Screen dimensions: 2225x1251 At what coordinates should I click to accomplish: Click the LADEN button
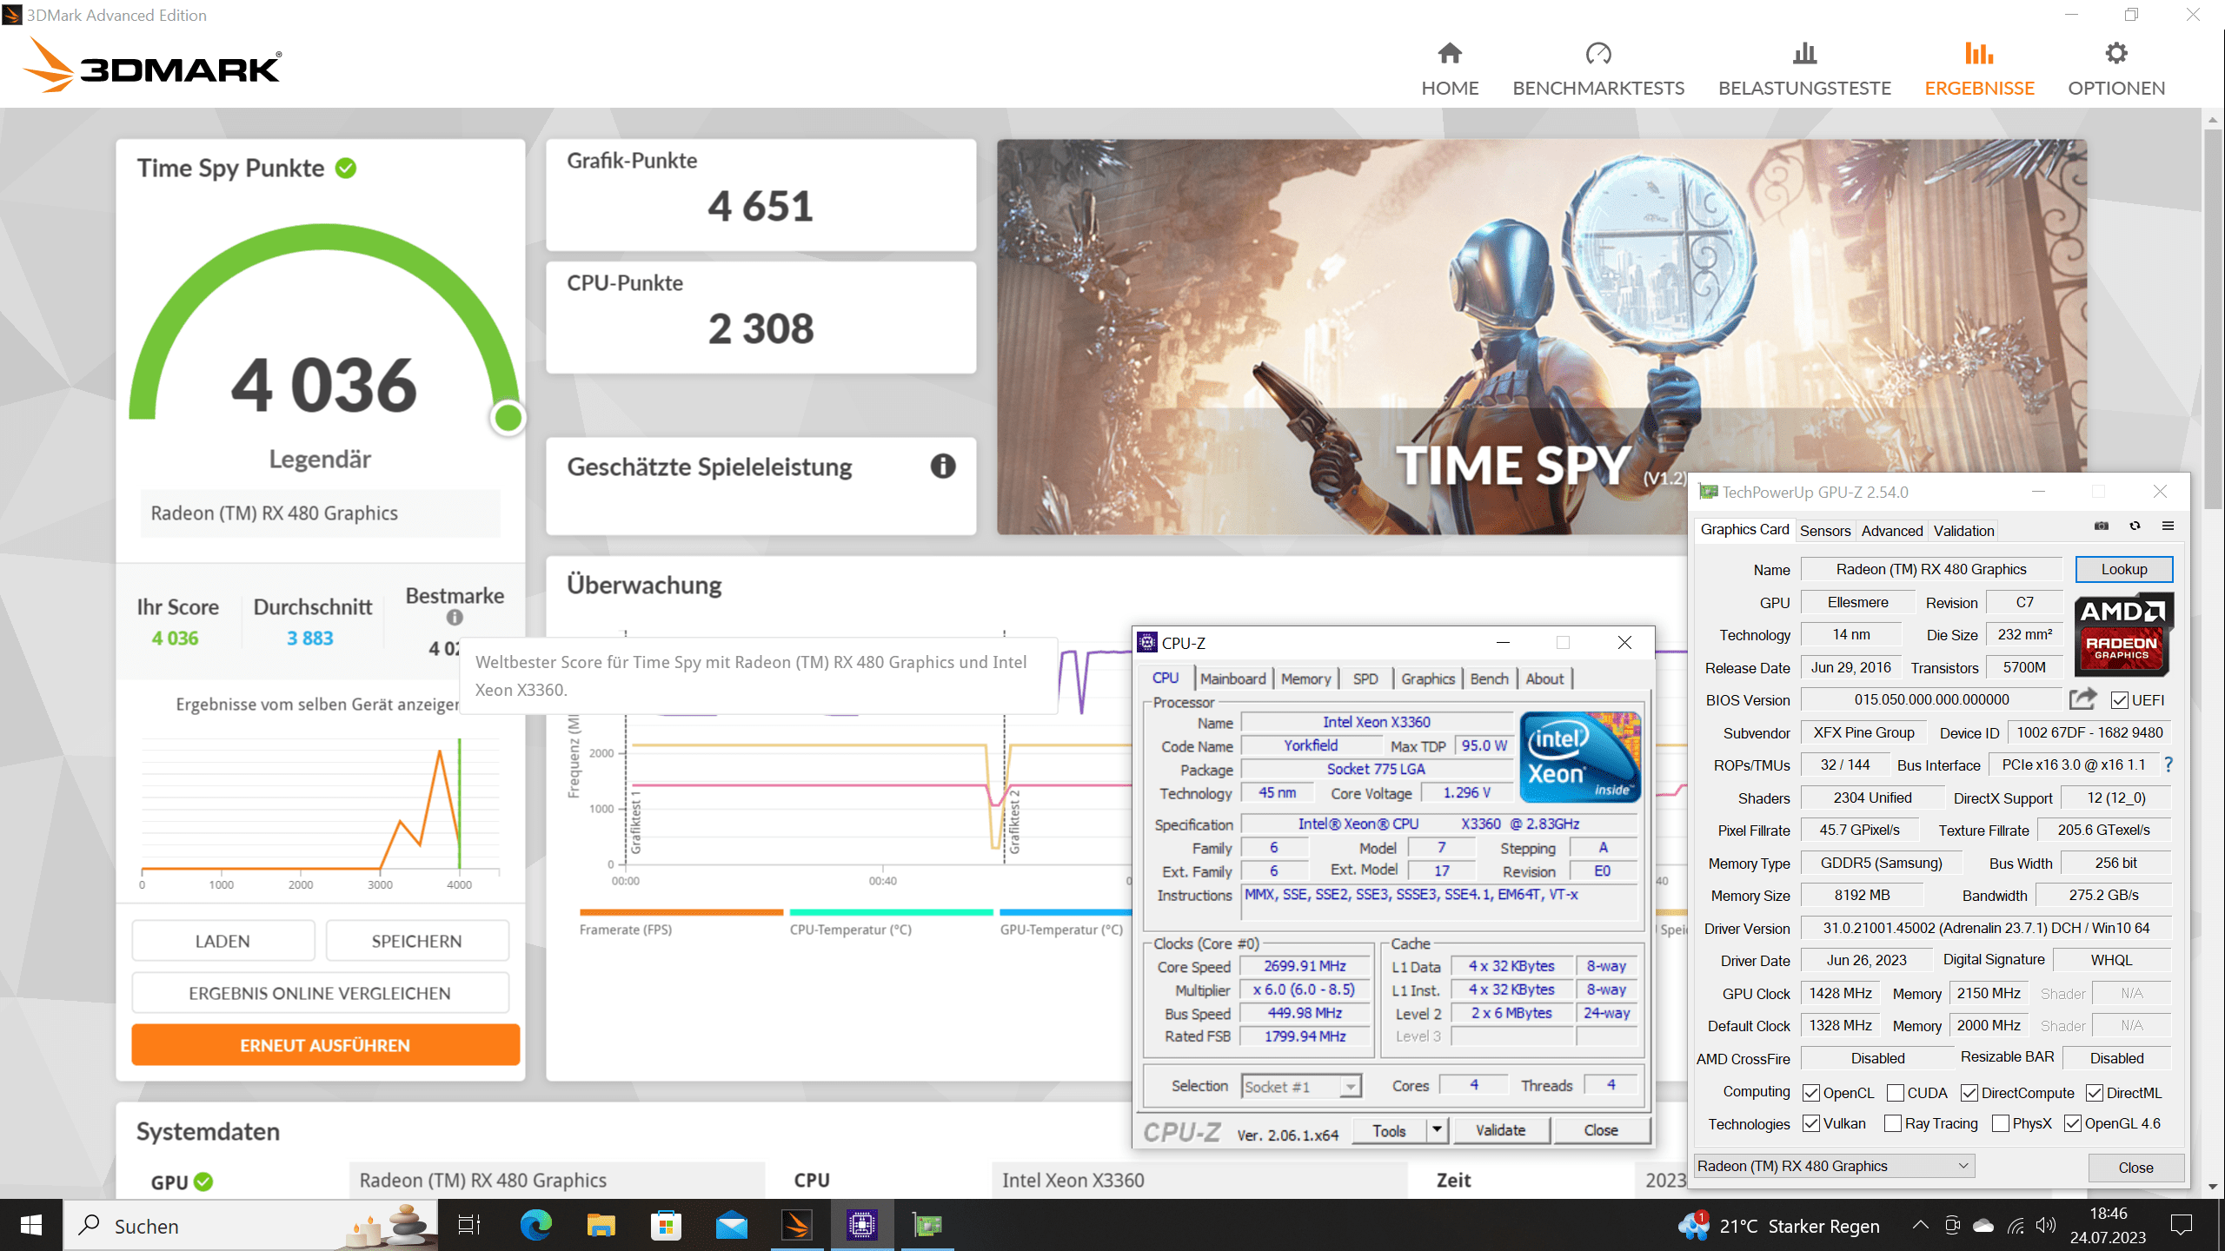coord(222,941)
